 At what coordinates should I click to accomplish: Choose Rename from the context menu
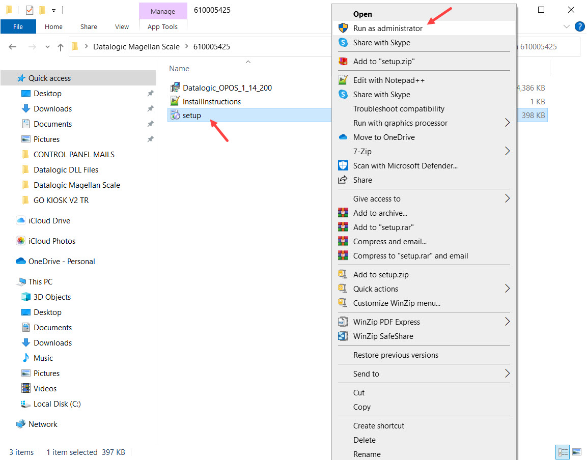[424, 454]
